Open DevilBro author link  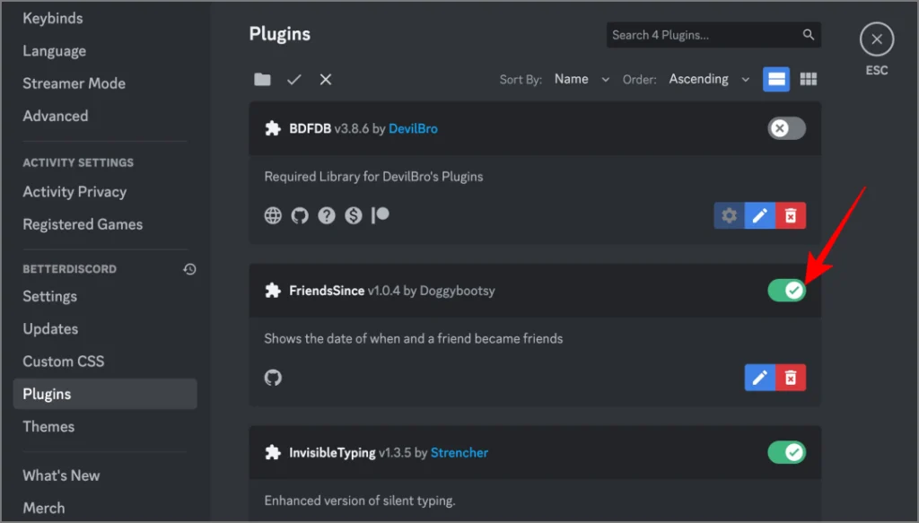[x=413, y=128]
